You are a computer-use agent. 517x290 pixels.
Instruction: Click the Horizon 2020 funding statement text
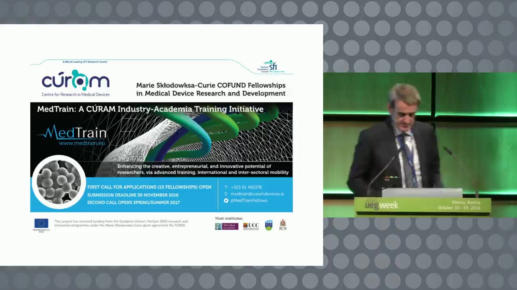point(121,223)
